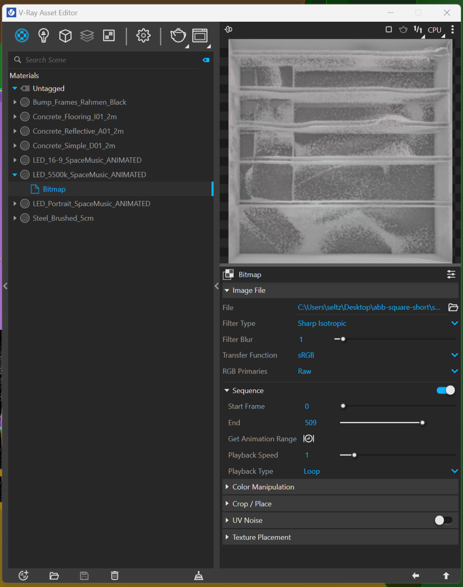Expand the Texture Placement section

tap(340, 537)
